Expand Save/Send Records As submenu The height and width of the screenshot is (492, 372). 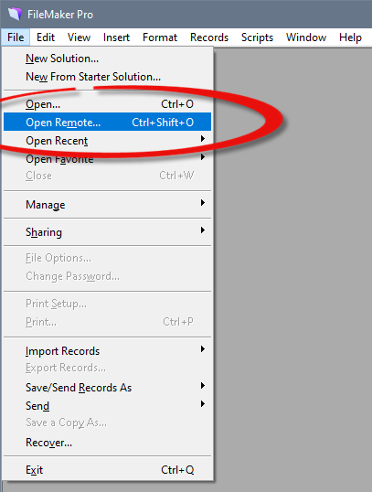point(107,388)
